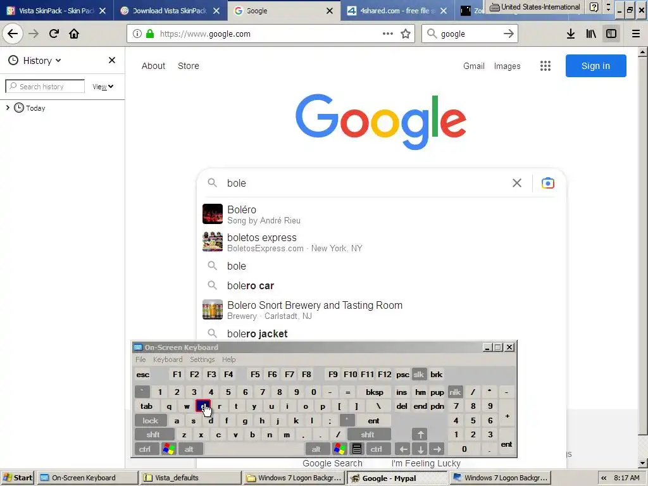648x486 pixels.
Task: Open the View sort dropdown in History
Action: (103, 87)
